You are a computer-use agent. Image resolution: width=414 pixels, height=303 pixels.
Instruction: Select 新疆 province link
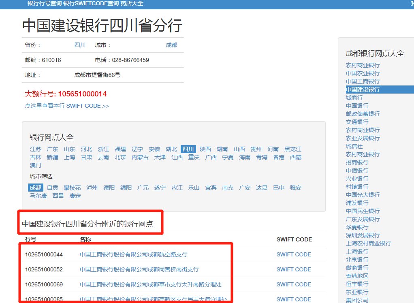click(x=52, y=157)
